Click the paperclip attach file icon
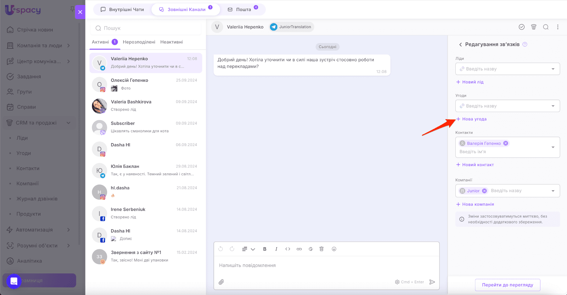The image size is (567, 295). tap(221, 282)
